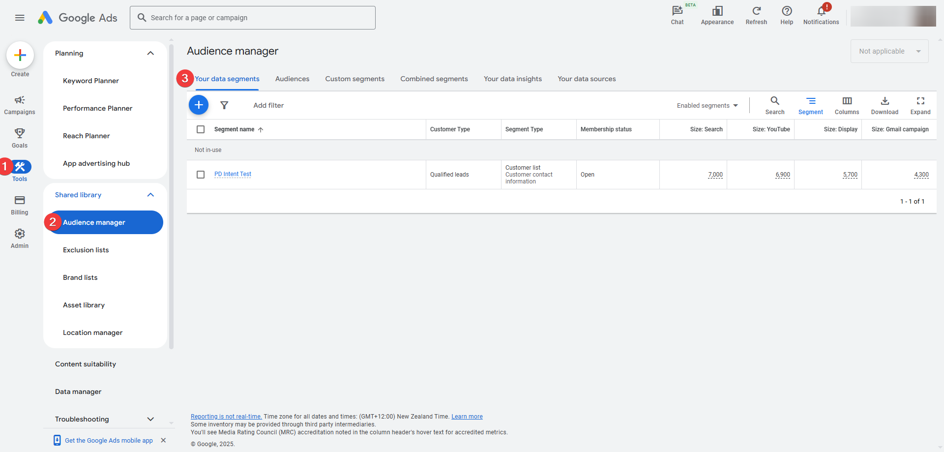944x452 pixels.
Task: Open the Campaigns section in sidebar
Action: pos(20,105)
